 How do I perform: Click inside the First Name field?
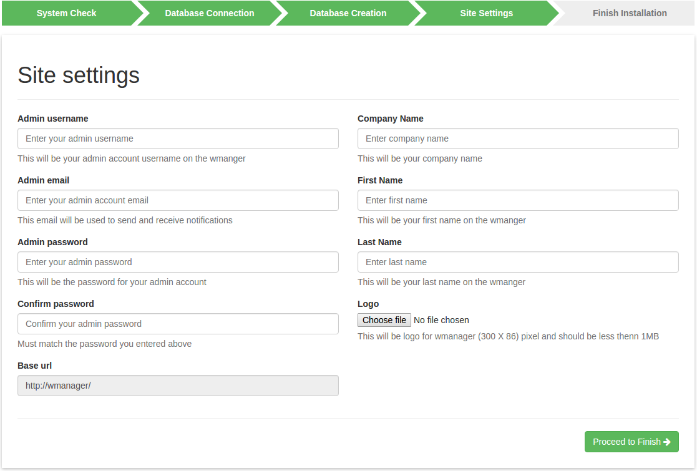tap(518, 200)
